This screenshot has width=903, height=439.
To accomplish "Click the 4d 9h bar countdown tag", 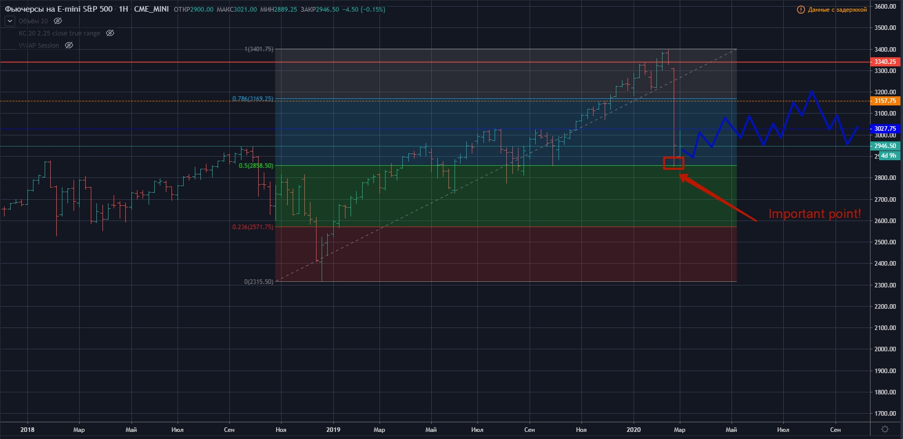I will (x=889, y=156).
